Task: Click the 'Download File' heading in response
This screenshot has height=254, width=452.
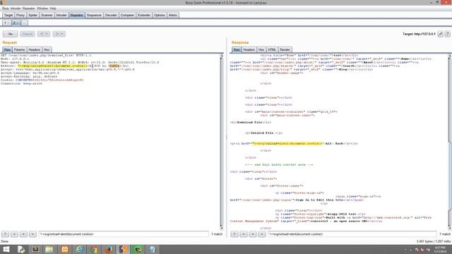Action: pyautogui.click(x=249, y=122)
